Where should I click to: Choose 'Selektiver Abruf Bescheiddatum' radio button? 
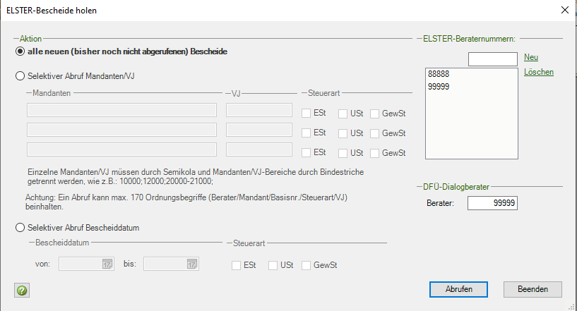(20, 228)
